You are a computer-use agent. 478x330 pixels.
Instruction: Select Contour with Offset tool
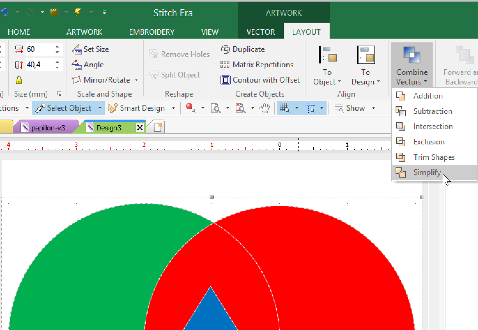[x=260, y=80]
